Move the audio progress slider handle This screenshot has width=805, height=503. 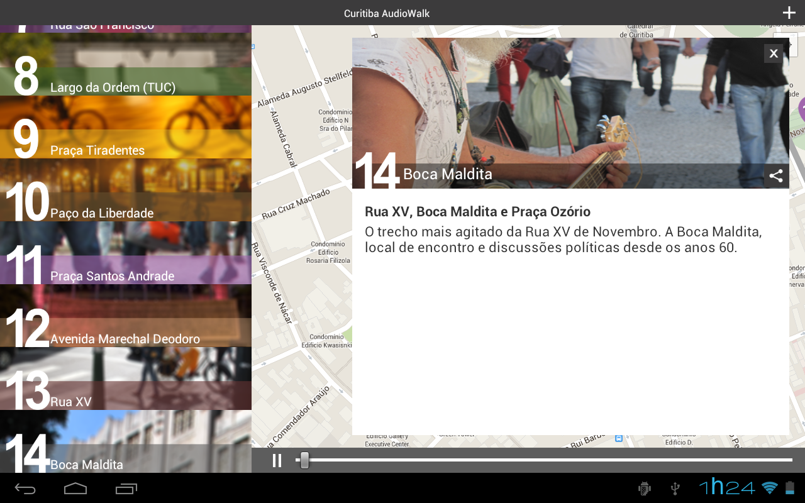coord(304,460)
